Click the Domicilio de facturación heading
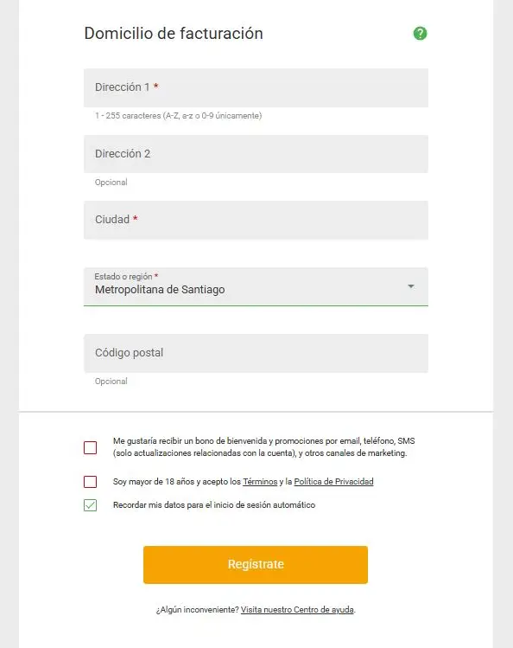 174,34
